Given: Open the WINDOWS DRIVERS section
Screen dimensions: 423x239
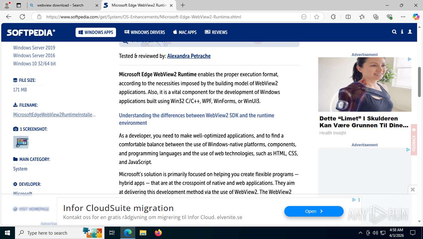Looking at the screenshot, I should click(145, 32).
